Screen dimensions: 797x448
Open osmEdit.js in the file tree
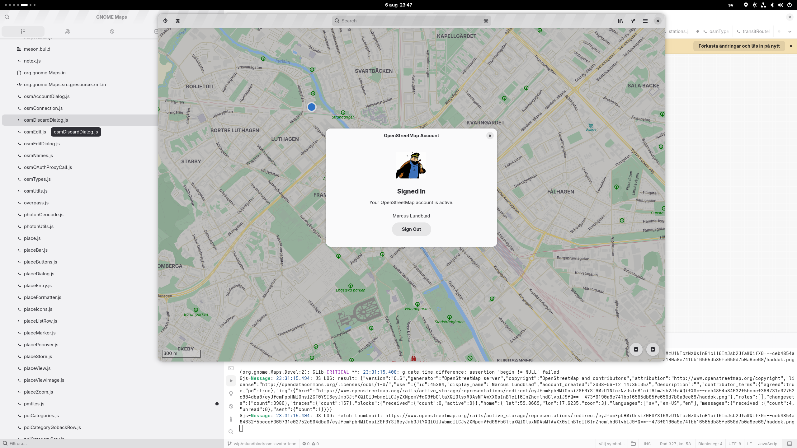pyautogui.click(x=35, y=132)
